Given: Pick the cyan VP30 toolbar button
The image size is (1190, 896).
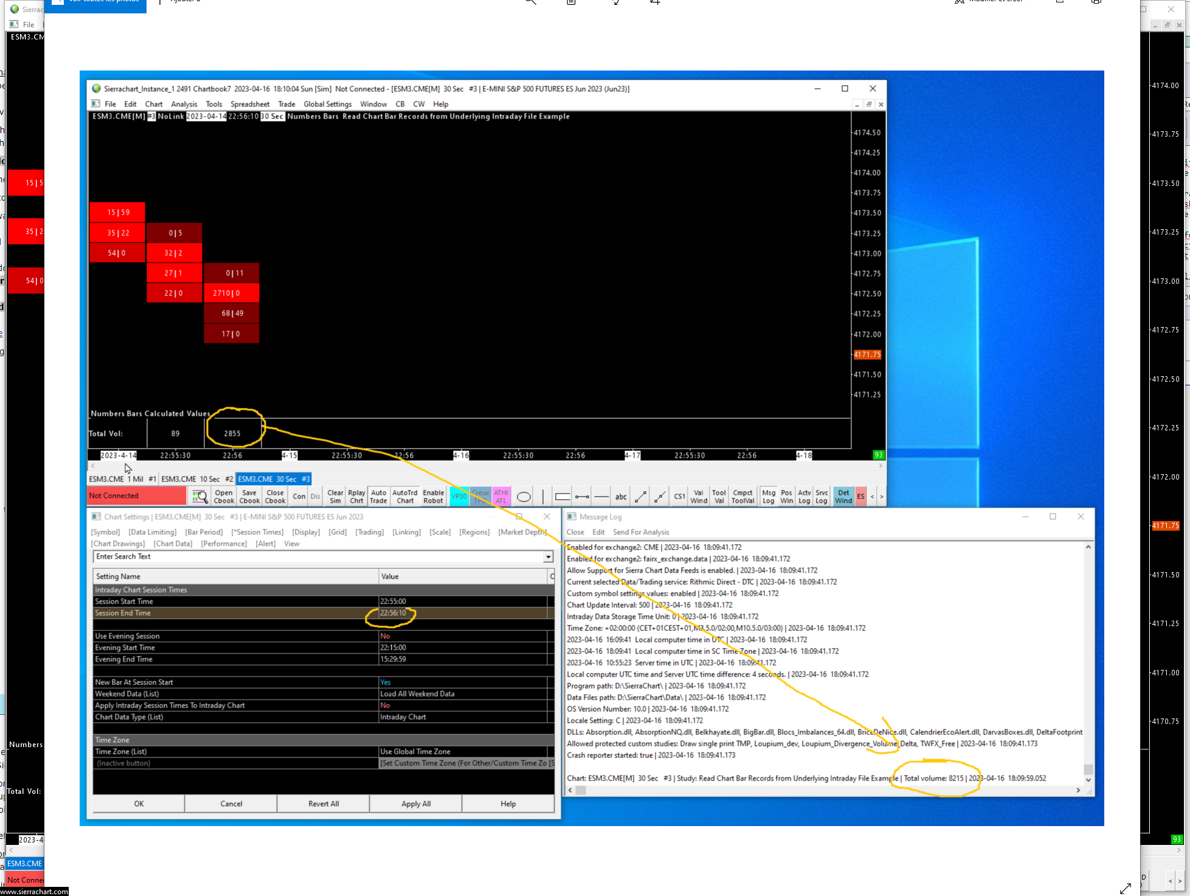Looking at the screenshot, I should (x=459, y=497).
